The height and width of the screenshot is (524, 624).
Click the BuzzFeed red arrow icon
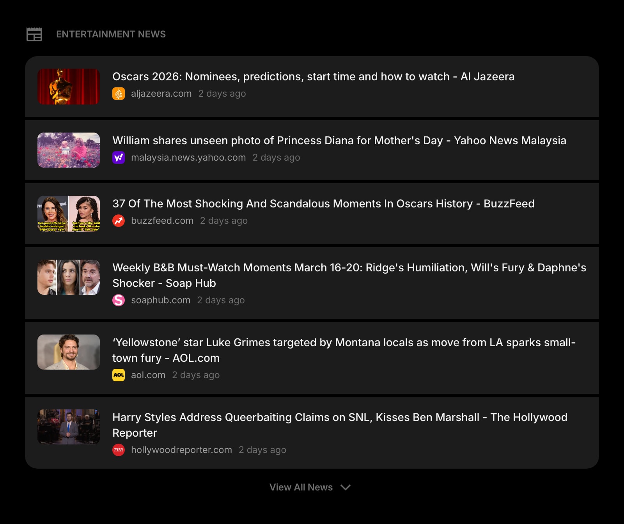coord(119,221)
